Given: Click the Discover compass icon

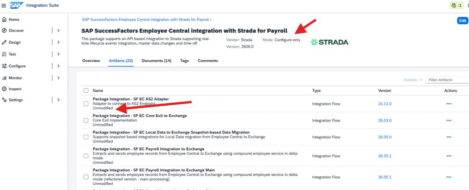Looking at the screenshot, I should 4,31.
